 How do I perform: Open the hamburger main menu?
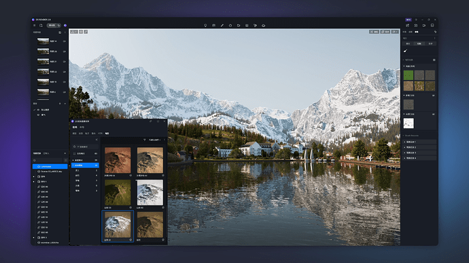point(35,25)
